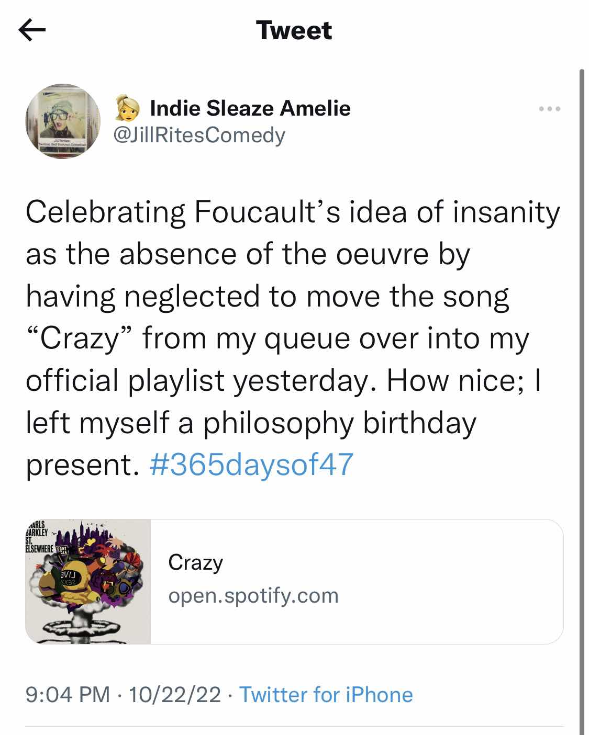Click the word philosophy in the tweet
The width and height of the screenshot is (589, 735).
tap(279, 423)
